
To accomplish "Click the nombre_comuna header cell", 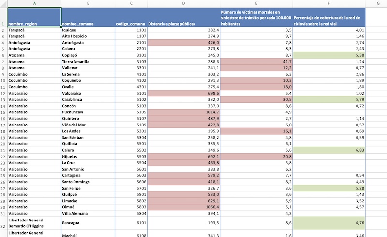I will (88, 17).
